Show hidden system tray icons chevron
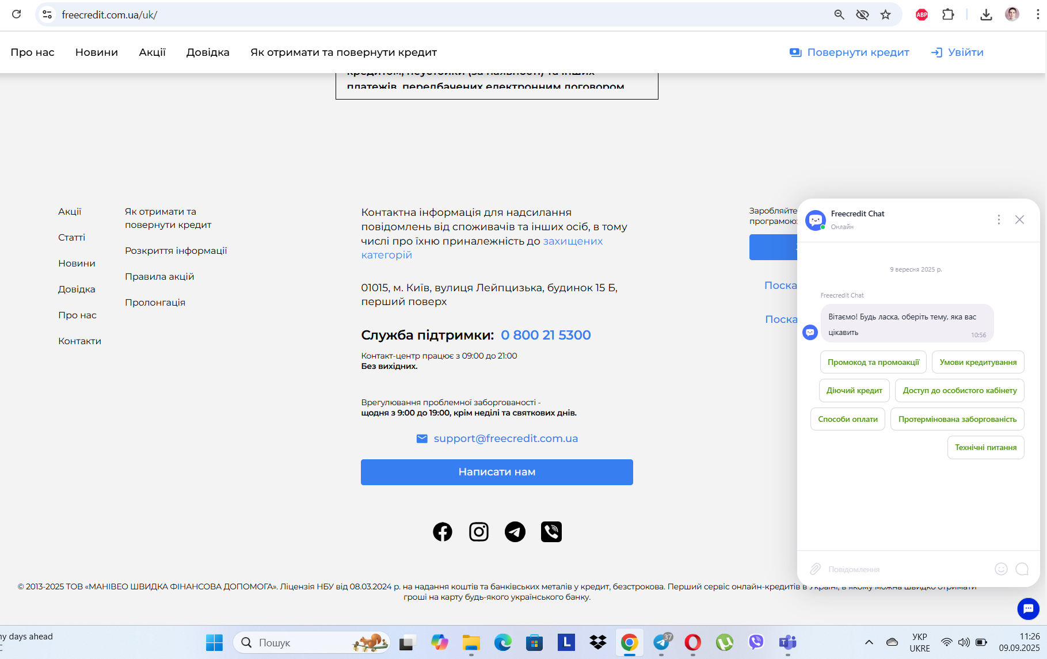The image size is (1047, 659). pyautogui.click(x=869, y=642)
